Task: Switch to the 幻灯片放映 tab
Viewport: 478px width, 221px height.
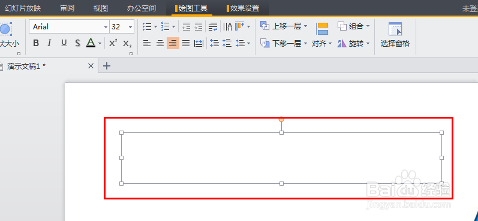Action: pyautogui.click(x=23, y=8)
